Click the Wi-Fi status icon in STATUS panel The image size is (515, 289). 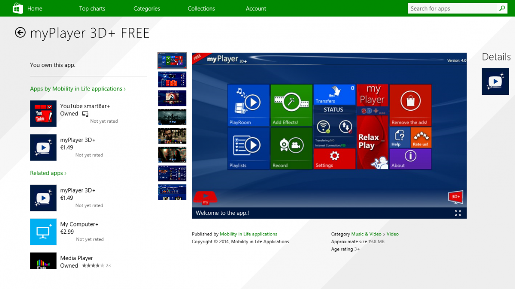(324, 126)
